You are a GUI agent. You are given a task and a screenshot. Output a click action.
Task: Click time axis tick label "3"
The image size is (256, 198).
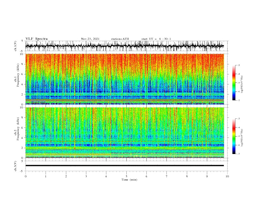pyautogui.click(x=86, y=176)
